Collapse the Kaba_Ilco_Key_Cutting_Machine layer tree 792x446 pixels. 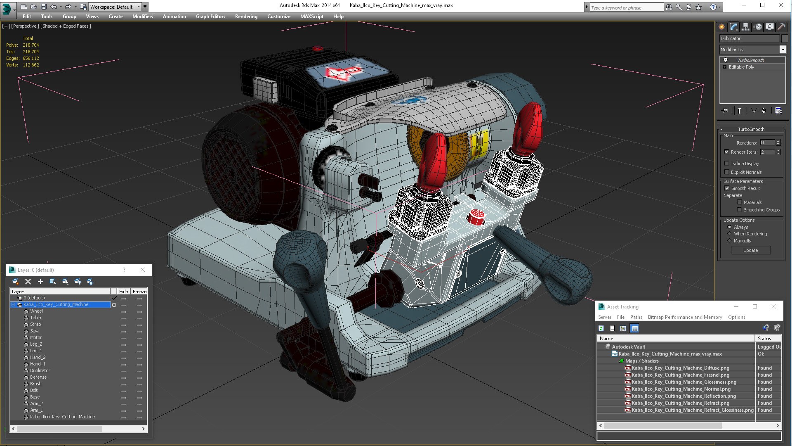[x=13, y=305]
